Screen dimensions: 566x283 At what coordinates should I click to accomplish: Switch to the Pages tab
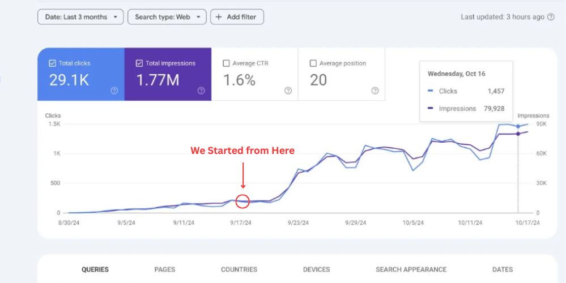[165, 269]
